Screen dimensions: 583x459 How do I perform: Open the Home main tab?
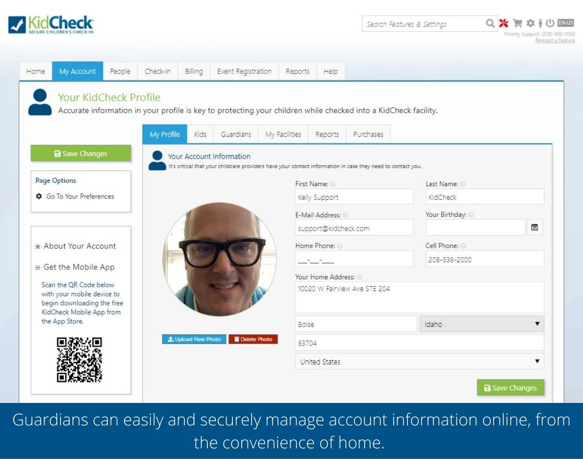36,71
